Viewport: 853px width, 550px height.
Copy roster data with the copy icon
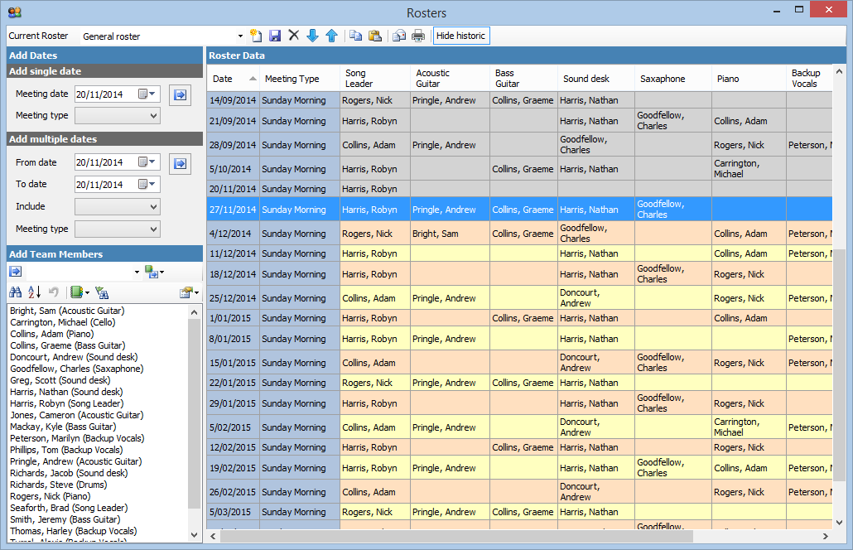click(x=356, y=36)
